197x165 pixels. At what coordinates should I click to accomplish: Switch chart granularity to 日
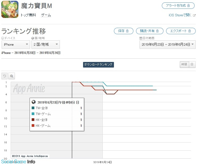pos(192,64)
